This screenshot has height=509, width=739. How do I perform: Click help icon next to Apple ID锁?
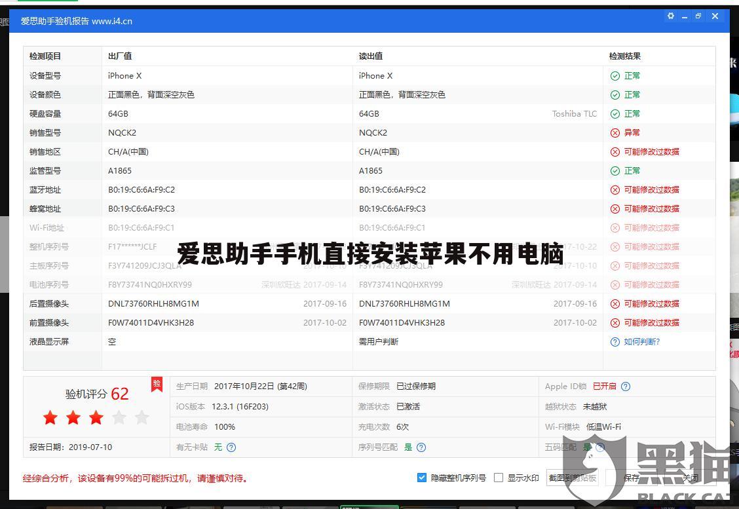coord(626,386)
